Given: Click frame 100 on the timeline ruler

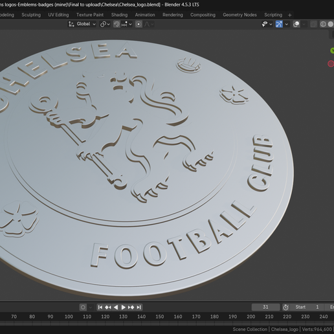Looking at the screenshot, I should [x=69, y=317].
